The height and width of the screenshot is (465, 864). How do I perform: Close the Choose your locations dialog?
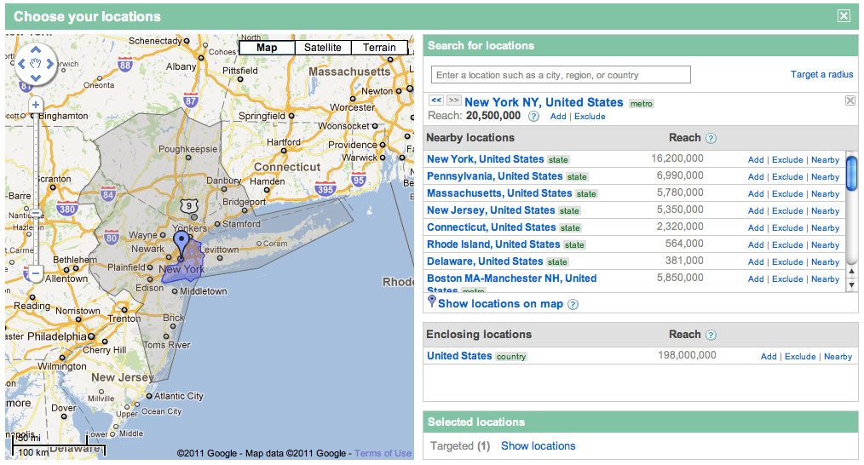click(844, 16)
